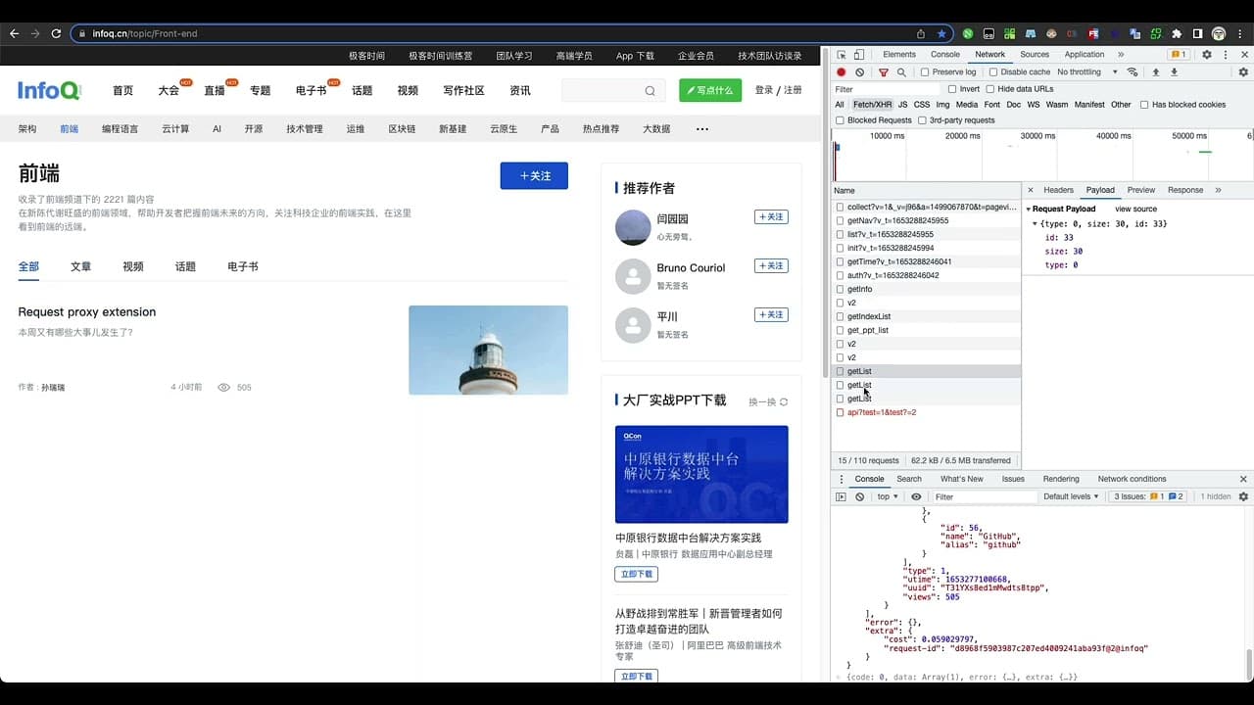Clear the console output
Image resolution: width=1254 pixels, height=705 pixels.
pos(860,496)
